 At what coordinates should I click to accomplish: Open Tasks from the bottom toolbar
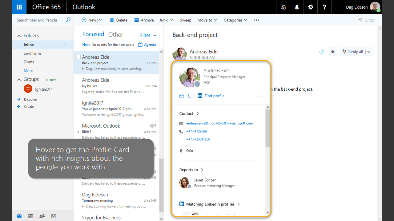coord(53,216)
